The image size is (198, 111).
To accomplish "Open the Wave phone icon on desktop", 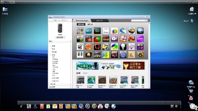I will [x=192, y=21].
